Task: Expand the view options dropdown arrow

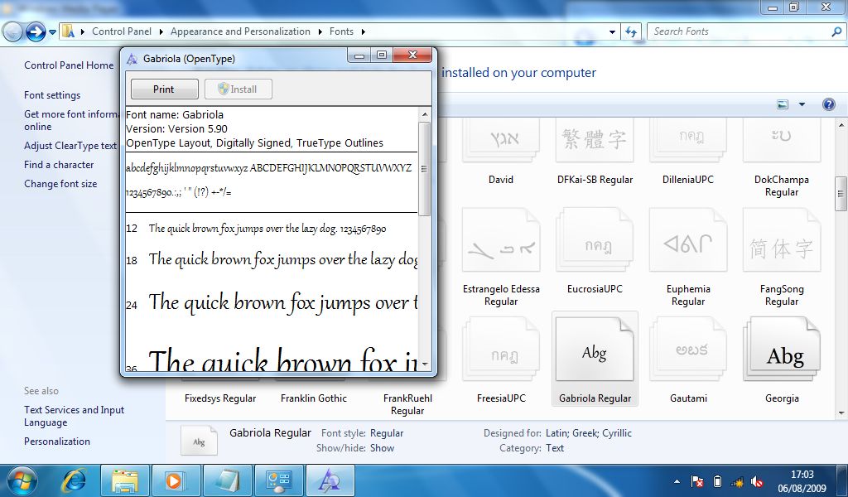Action: (x=802, y=104)
